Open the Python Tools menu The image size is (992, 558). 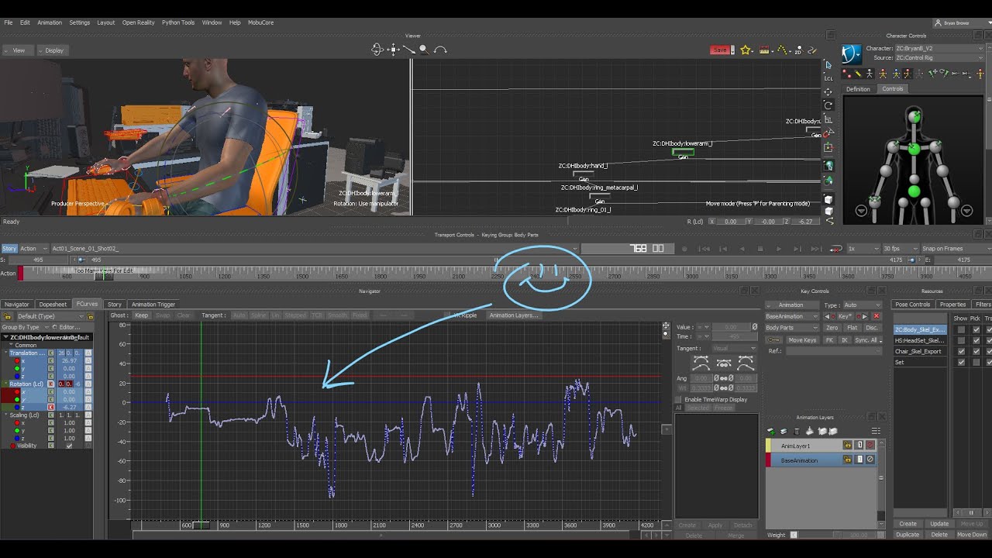pos(178,22)
